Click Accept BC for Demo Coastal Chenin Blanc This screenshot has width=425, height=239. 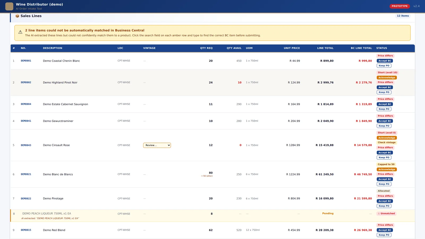coord(385,61)
